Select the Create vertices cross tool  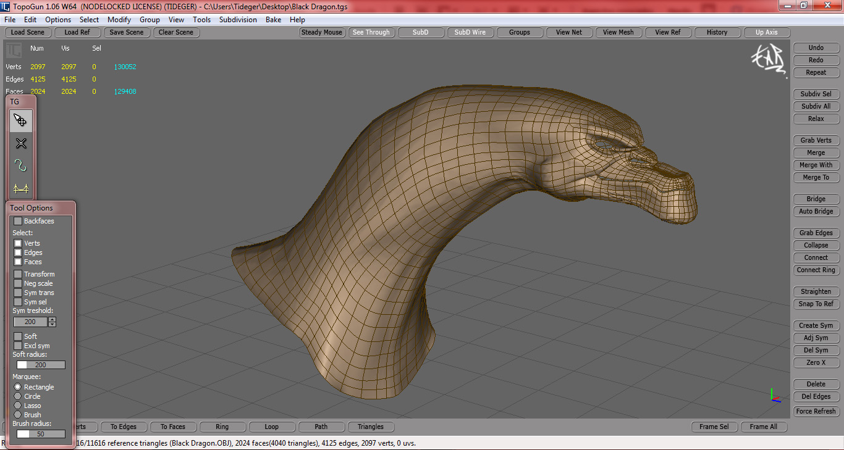coord(20,143)
